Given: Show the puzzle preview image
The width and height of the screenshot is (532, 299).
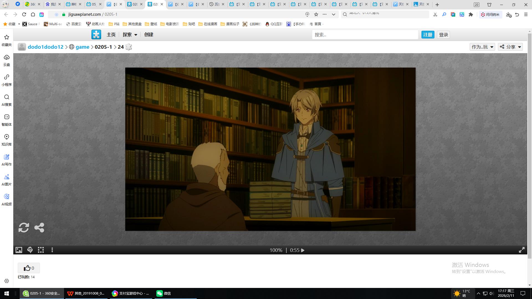Looking at the screenshot, I should click(x=19, y=250).
